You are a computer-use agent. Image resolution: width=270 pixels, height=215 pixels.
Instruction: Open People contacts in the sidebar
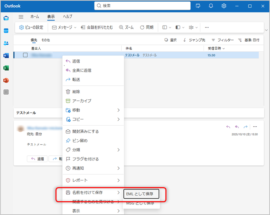6,43
